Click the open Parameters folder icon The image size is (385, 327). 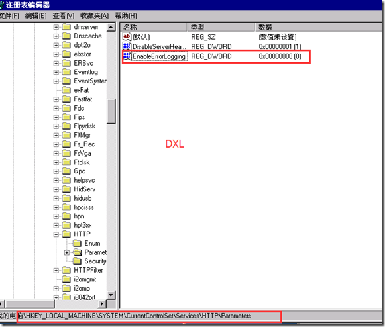pos(77,252)
